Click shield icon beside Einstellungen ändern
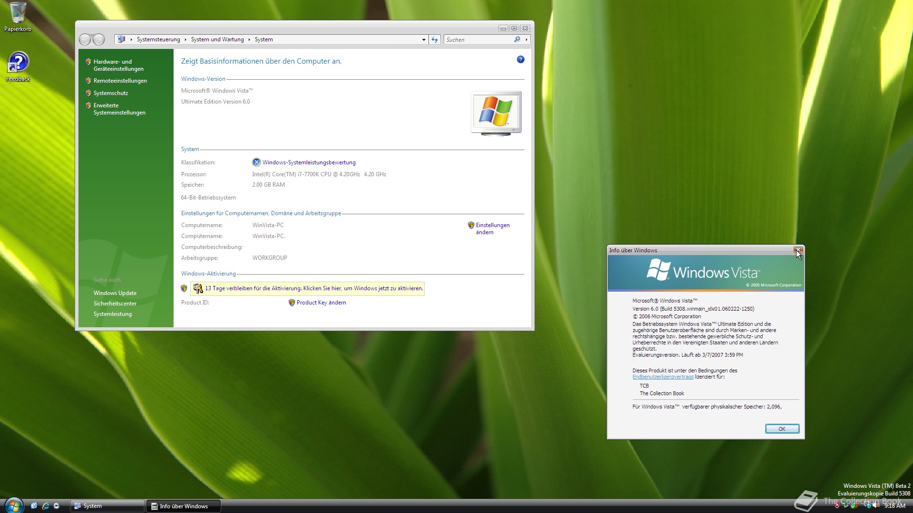The height and width of the screenshot is (513, 913). tap(471, 225)
